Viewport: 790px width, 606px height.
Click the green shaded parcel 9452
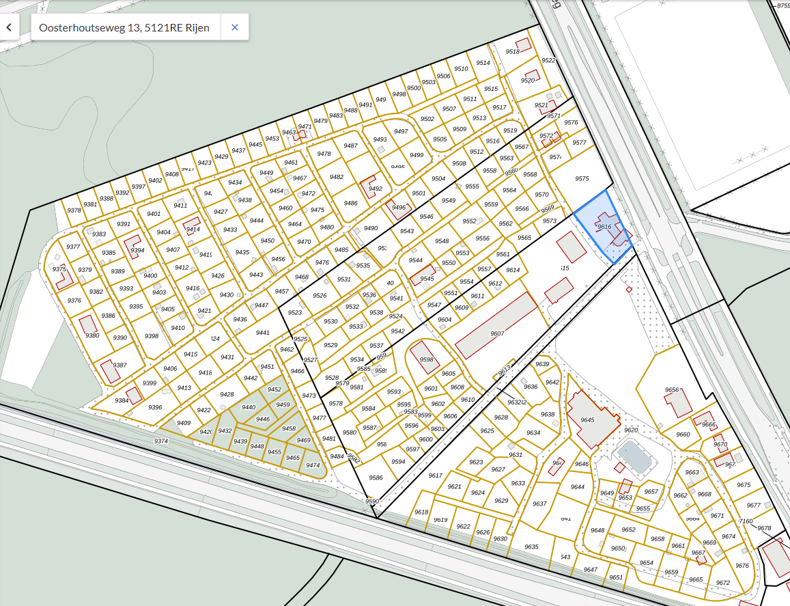[274, 389]
